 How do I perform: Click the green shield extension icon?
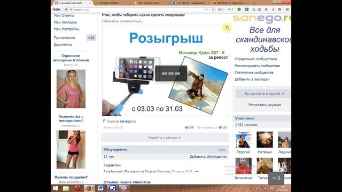239,10
